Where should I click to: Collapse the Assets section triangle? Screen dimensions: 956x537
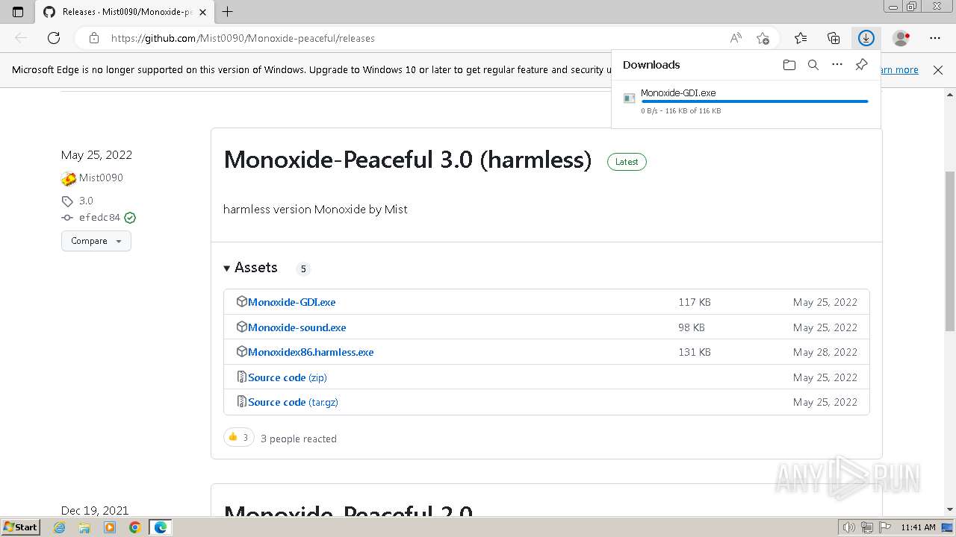227,268
